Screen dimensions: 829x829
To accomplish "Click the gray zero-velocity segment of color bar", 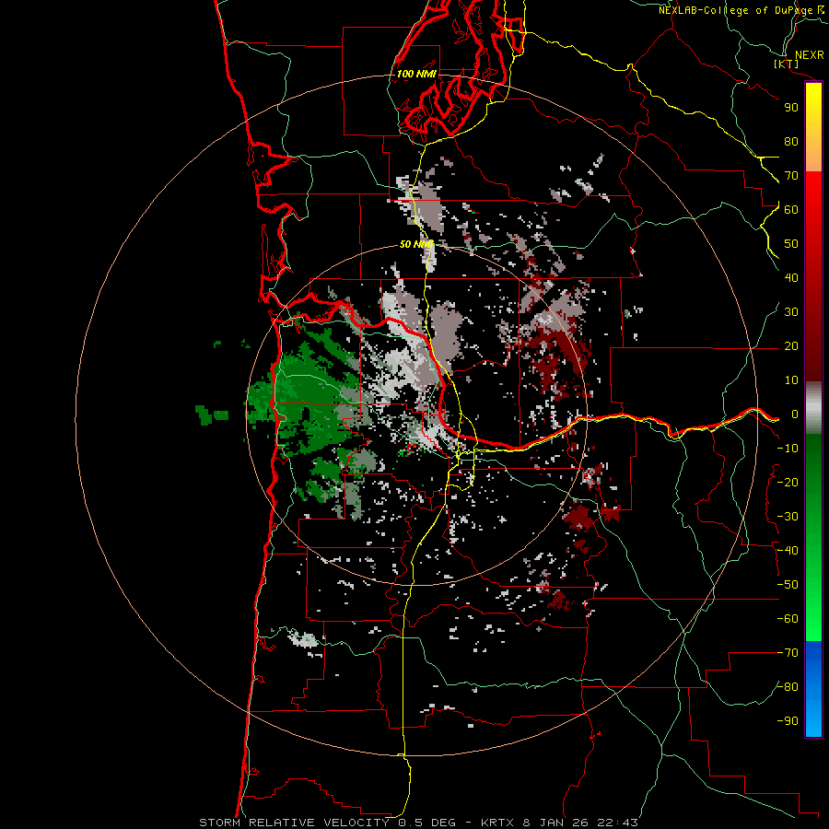I will (813, 408).
